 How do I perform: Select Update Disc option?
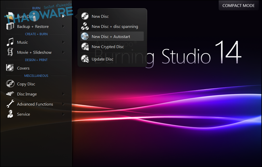coord(112,59)
